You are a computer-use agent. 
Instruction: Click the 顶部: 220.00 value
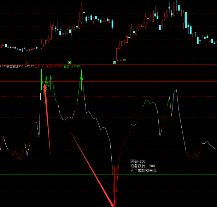(54, 66)
